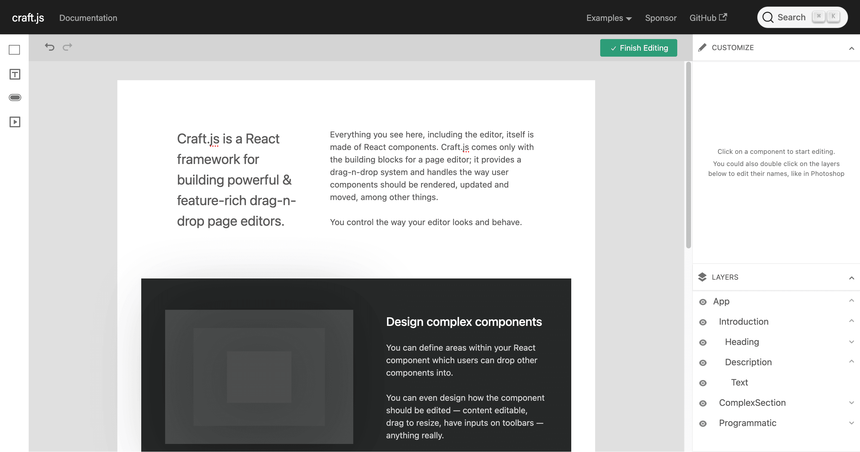Click the search magnifier icon
The height and width of the screenshot is (452, 860).
tap(767, 17)
